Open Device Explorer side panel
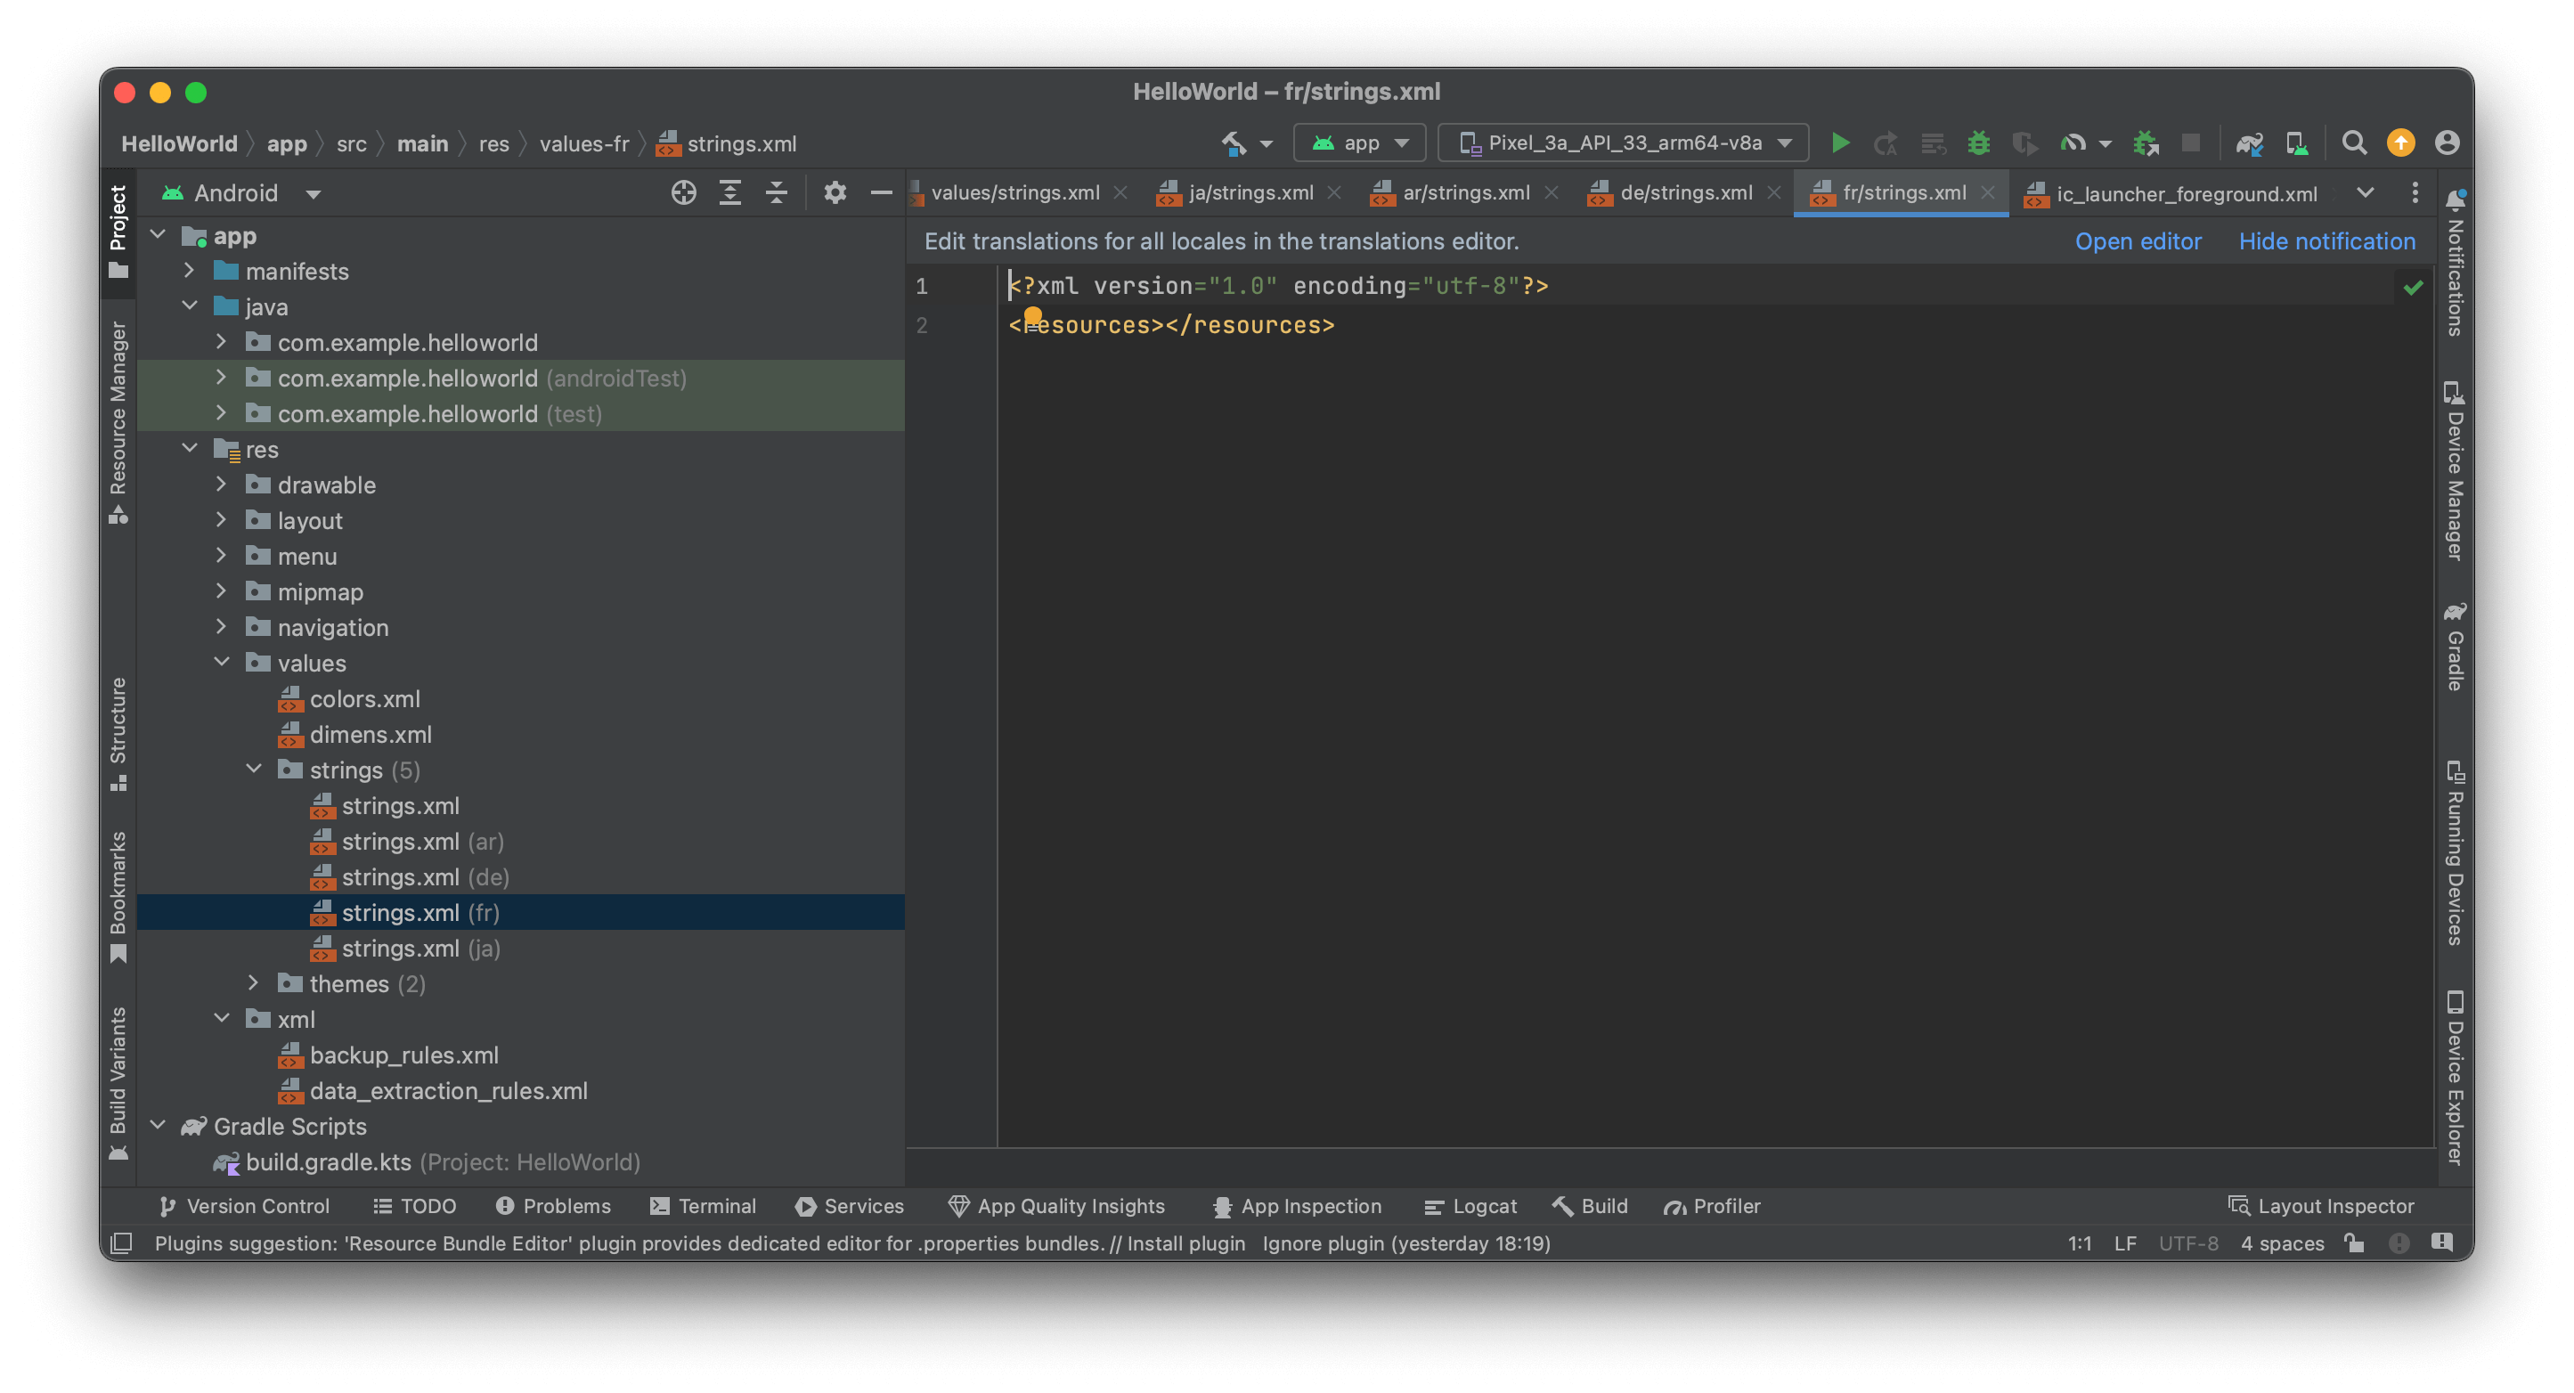 pos(2454,1077)
